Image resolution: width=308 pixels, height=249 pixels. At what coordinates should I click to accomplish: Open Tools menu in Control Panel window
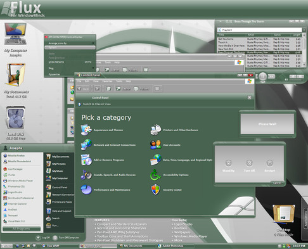click(119, 81)
